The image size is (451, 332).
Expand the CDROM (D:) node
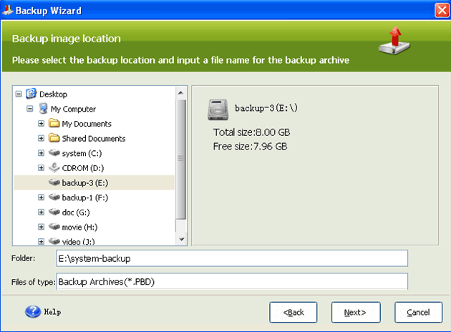point(41,167)
